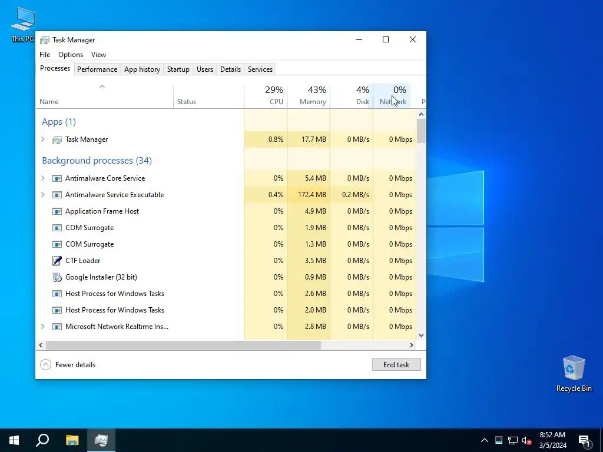Switch to the Users tab
Screen dimensions: 603x452
pyautogui.click(x=204, y=69)
